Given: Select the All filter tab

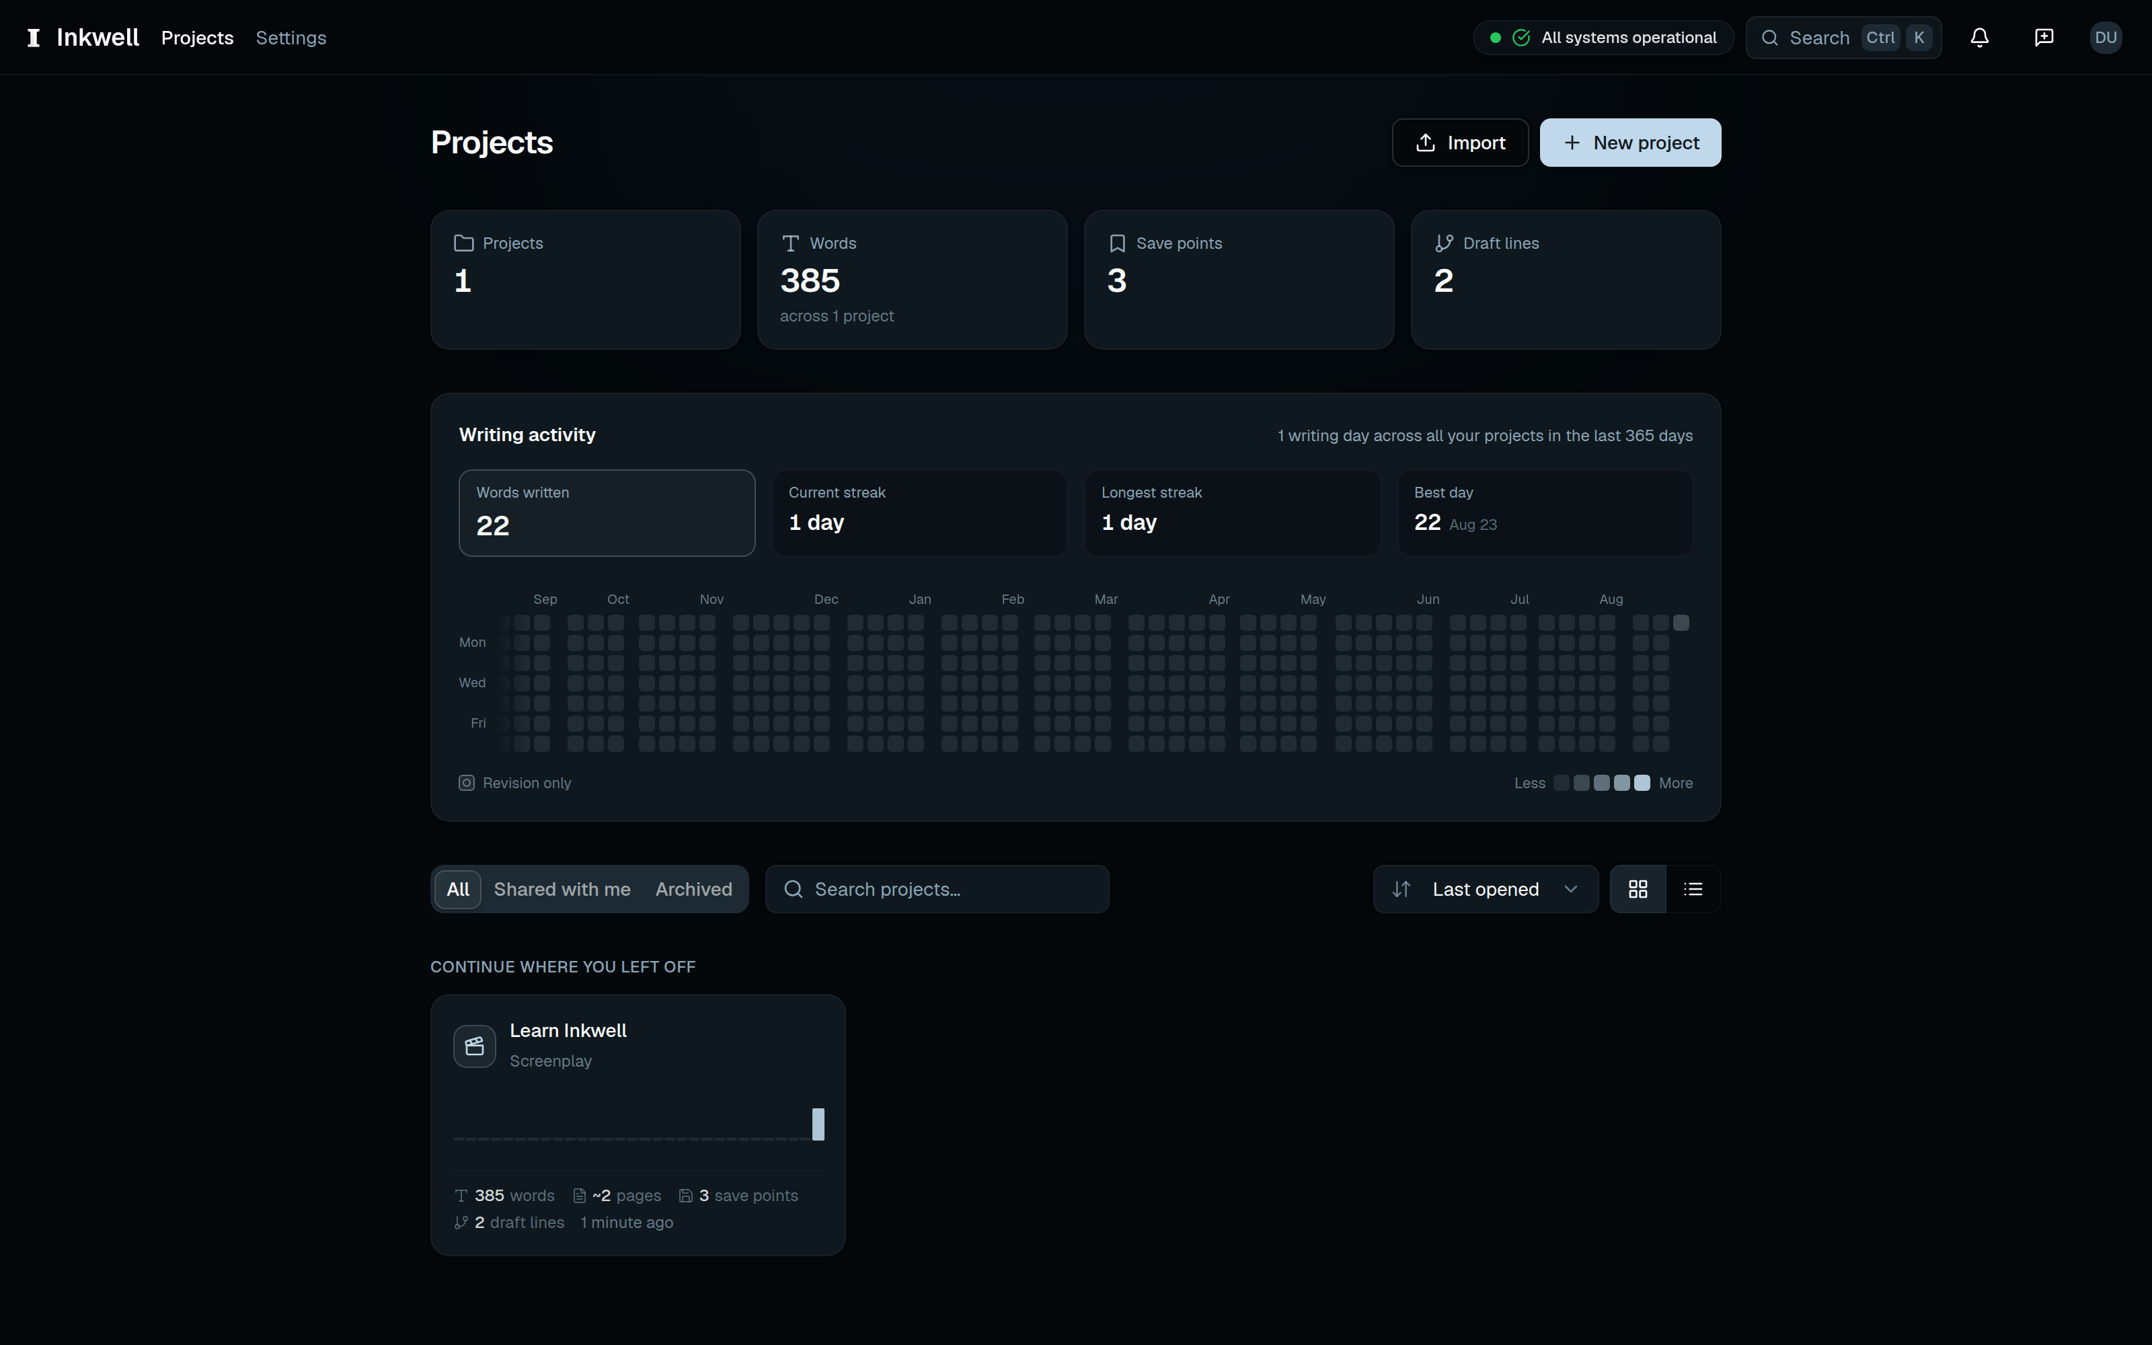Looking at the screenshot, I should point(458,888).
